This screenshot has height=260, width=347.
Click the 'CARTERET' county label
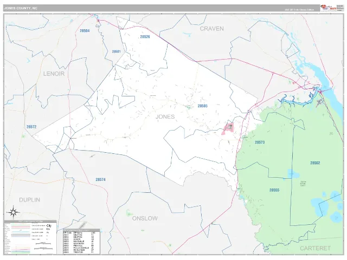(x=315, y=248)
